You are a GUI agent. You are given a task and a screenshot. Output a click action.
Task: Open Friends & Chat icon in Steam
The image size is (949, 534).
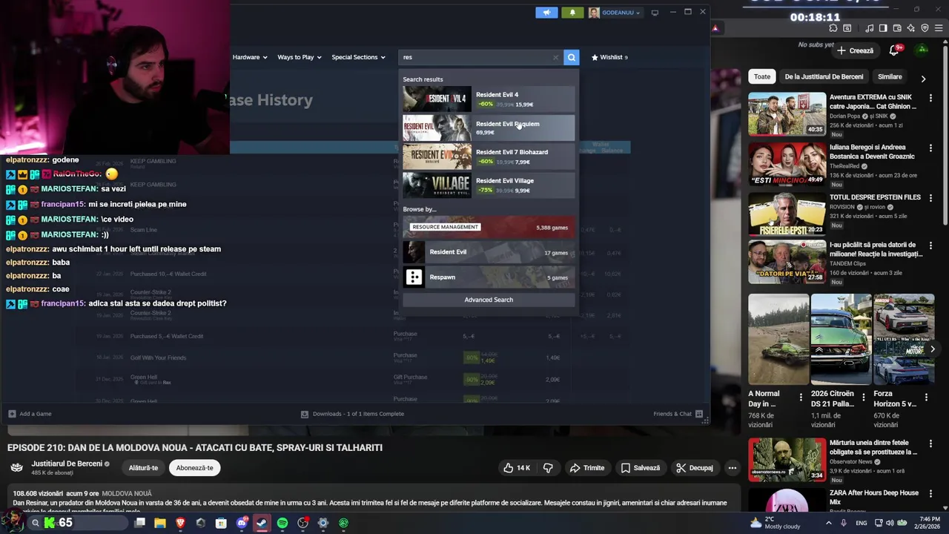(699, 414)
